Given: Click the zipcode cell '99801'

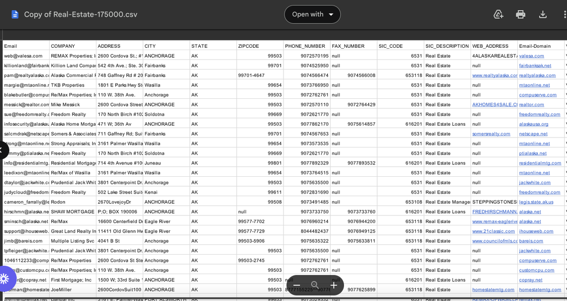Looking at the screenshot, I should tap(260, 163).
